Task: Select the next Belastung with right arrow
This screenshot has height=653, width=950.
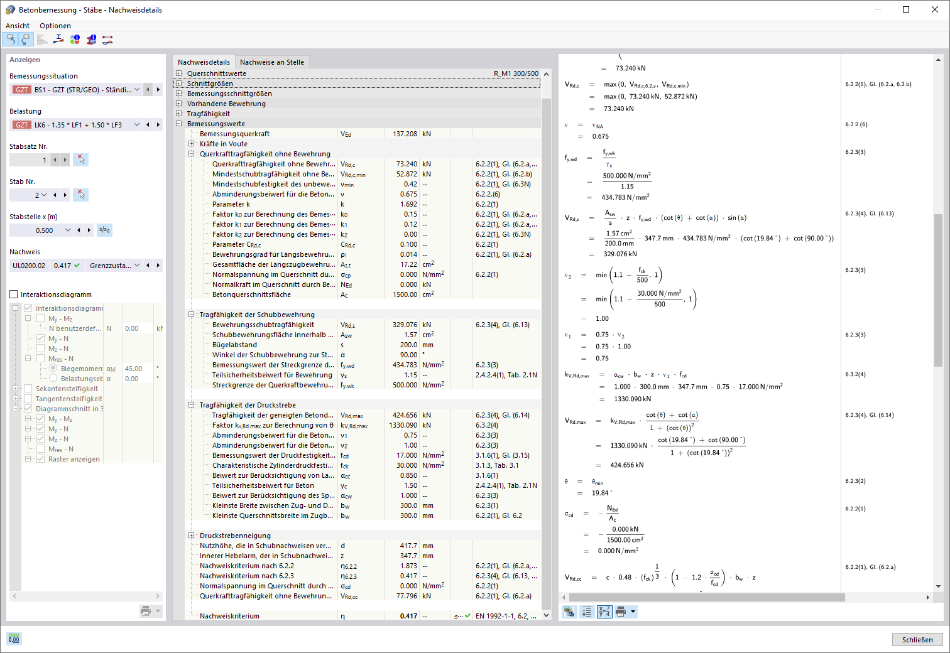Action: click(x=158, y=125)
